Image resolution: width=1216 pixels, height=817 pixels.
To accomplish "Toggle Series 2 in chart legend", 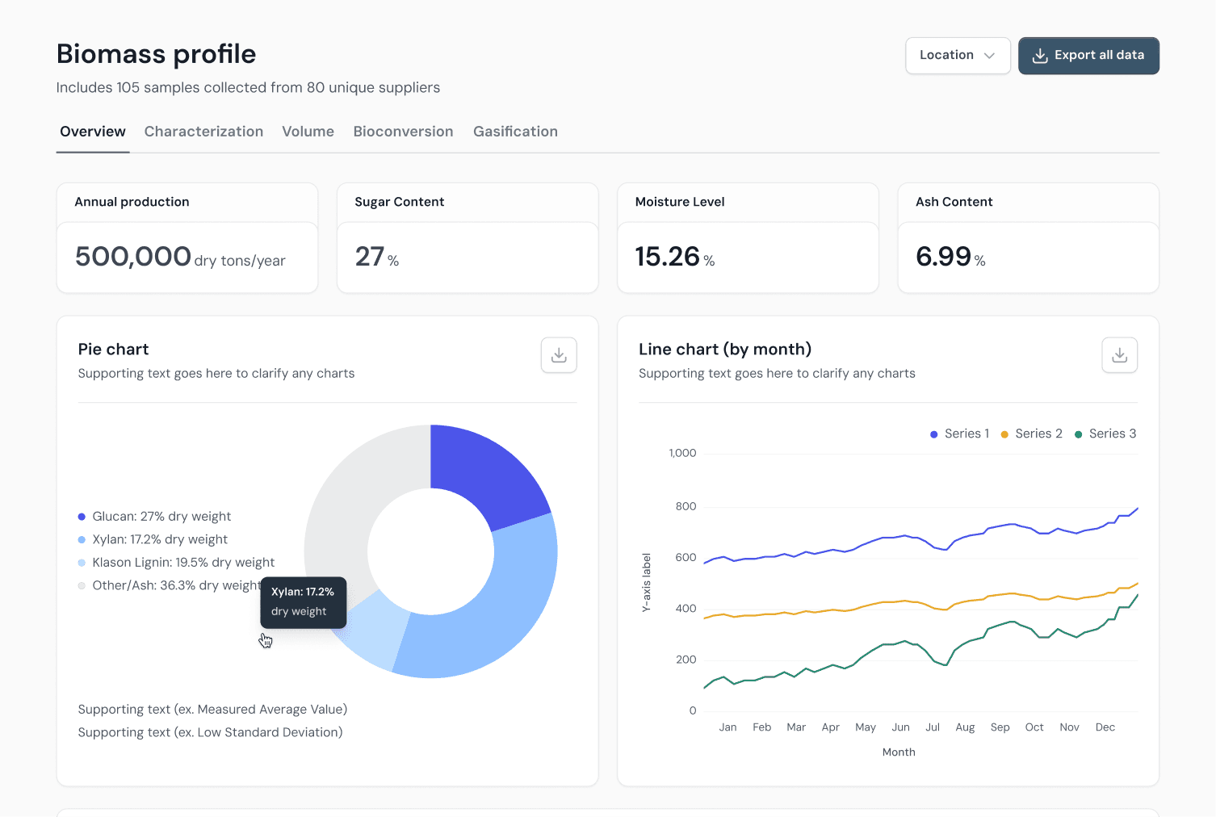I will coord(1032,434).
